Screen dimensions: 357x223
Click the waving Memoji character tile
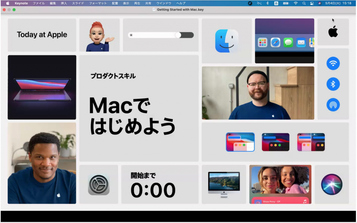click(99, 35)
